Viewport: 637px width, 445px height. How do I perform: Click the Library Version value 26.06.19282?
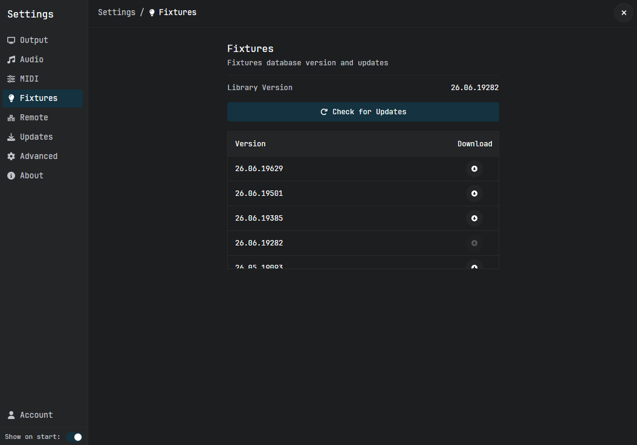click(x=474, y=88)
